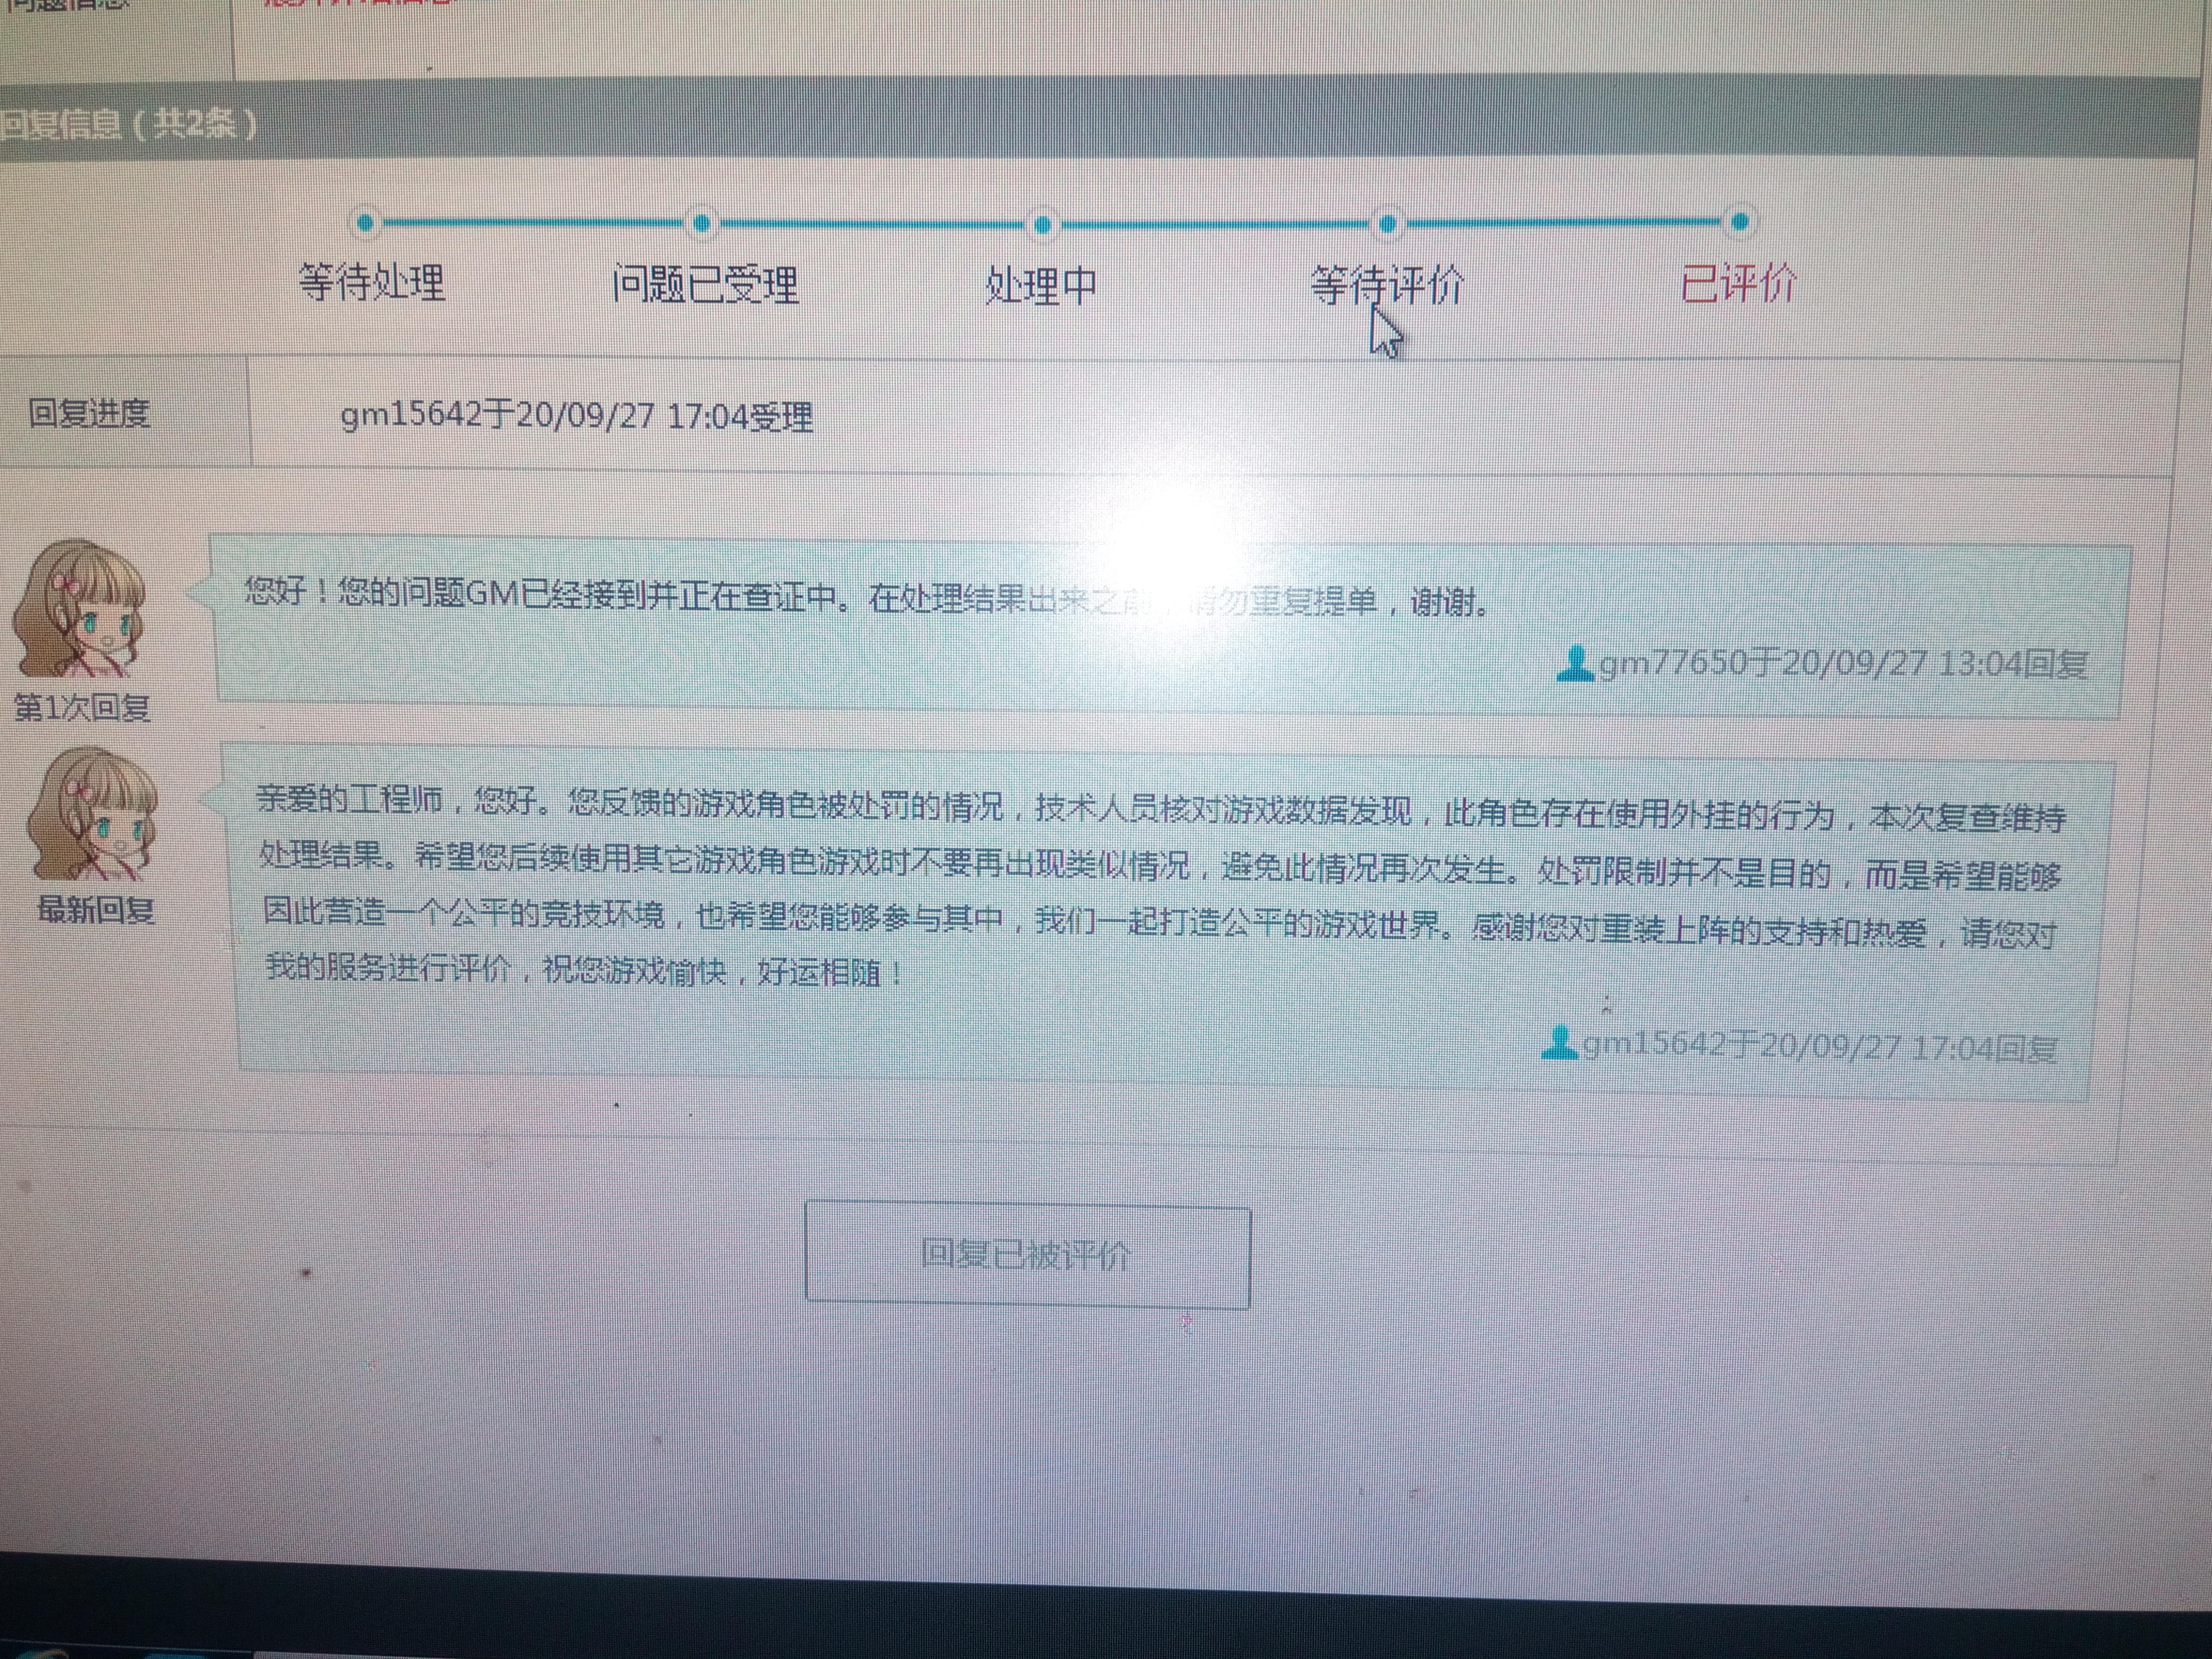Click the 处理中 progress dot

[1042, 224]
